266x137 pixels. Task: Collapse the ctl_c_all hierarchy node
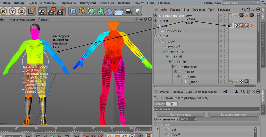[x=159, y=41]
